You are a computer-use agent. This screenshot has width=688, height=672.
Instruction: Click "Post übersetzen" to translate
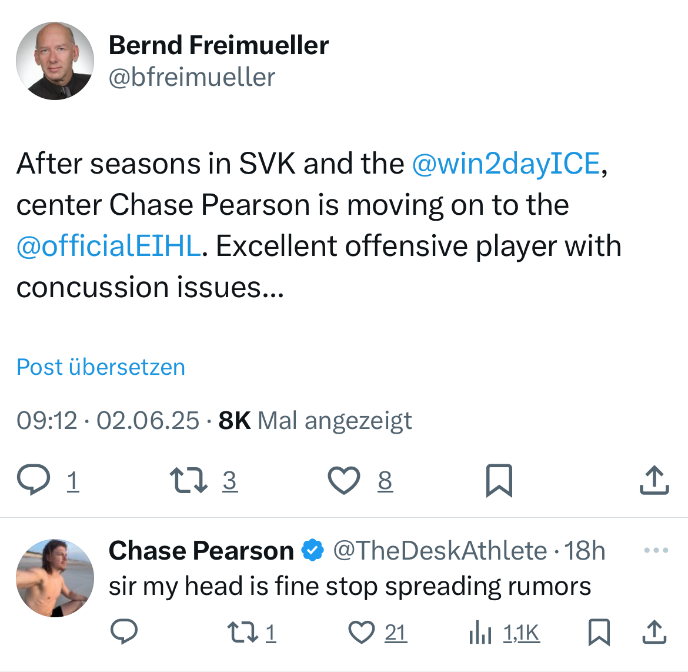[101, 367]
